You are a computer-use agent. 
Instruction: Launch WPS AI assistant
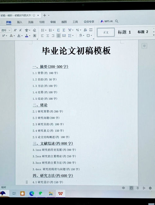[x=106, y=21]
